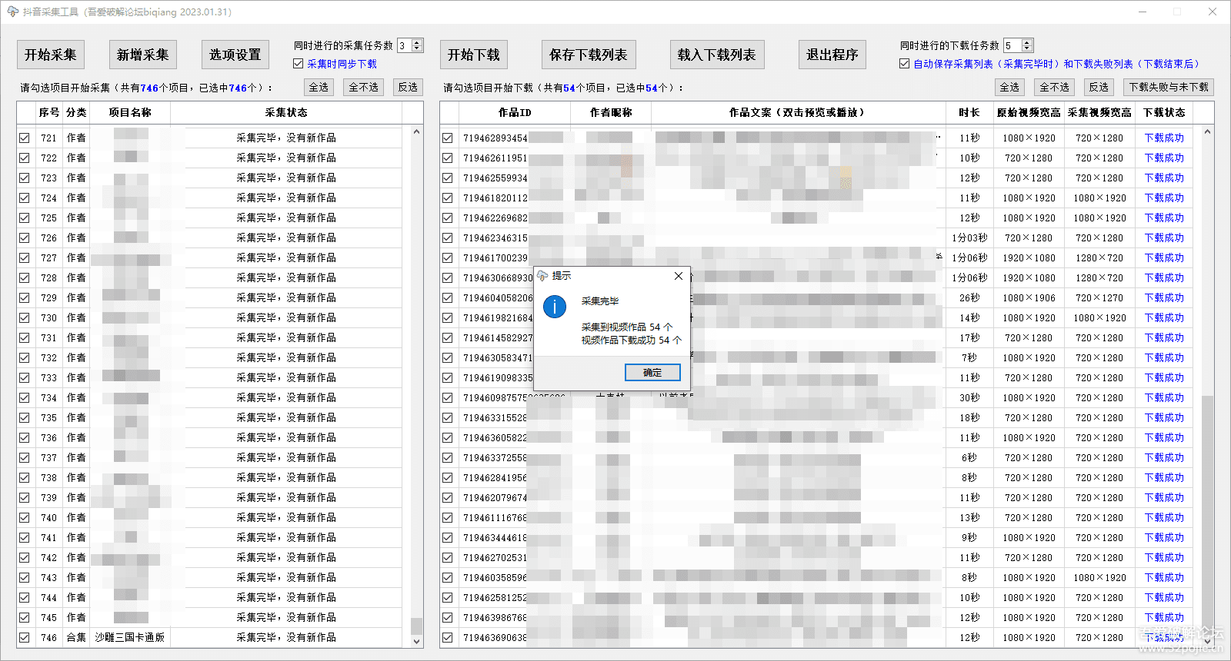Image resolution: width=1231 pixels, height=661 pixels.
Task: Click 下载失败与未下载 button
Action: pyautogui.click(x=1169, y=87)
